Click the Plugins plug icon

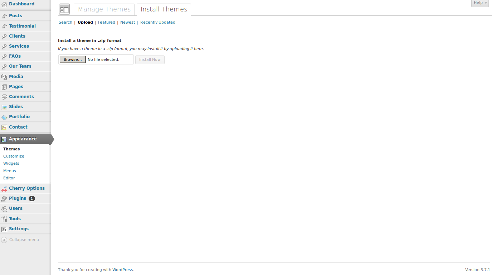[x=4, y=198]
